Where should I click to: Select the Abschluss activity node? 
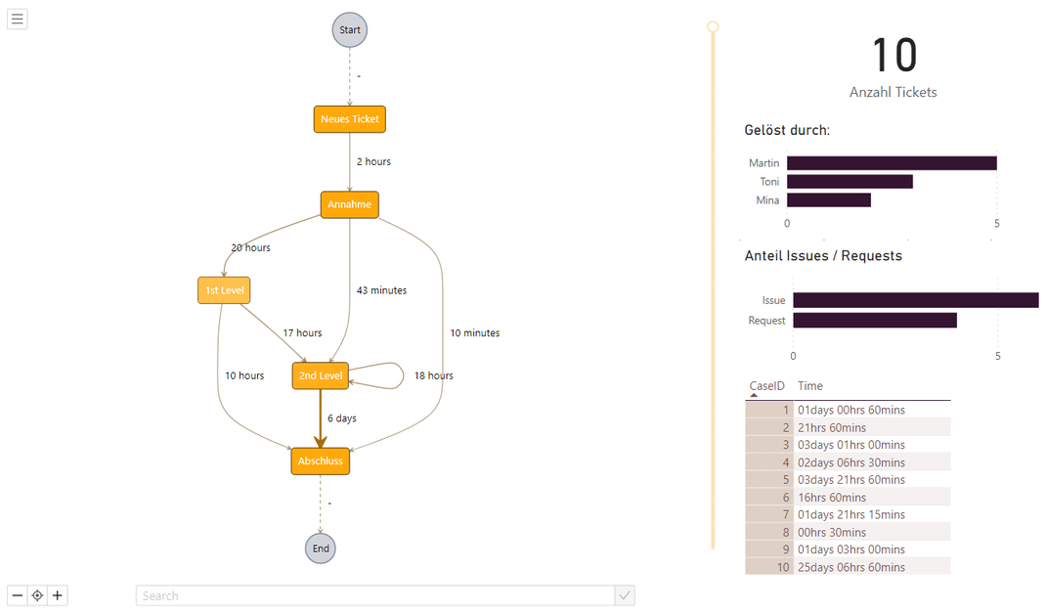(320, 460)
